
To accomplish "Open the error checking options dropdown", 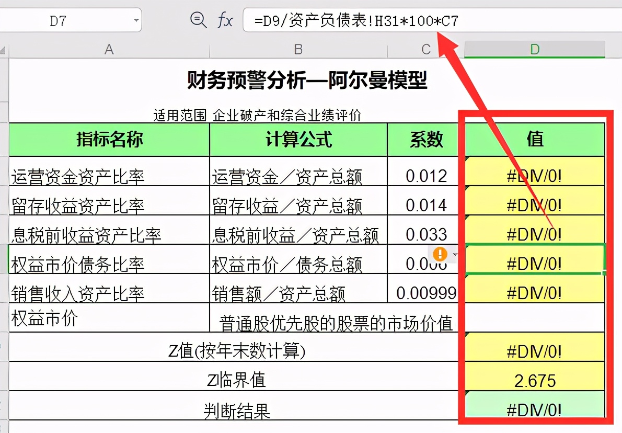I will (x=454, y=254).
